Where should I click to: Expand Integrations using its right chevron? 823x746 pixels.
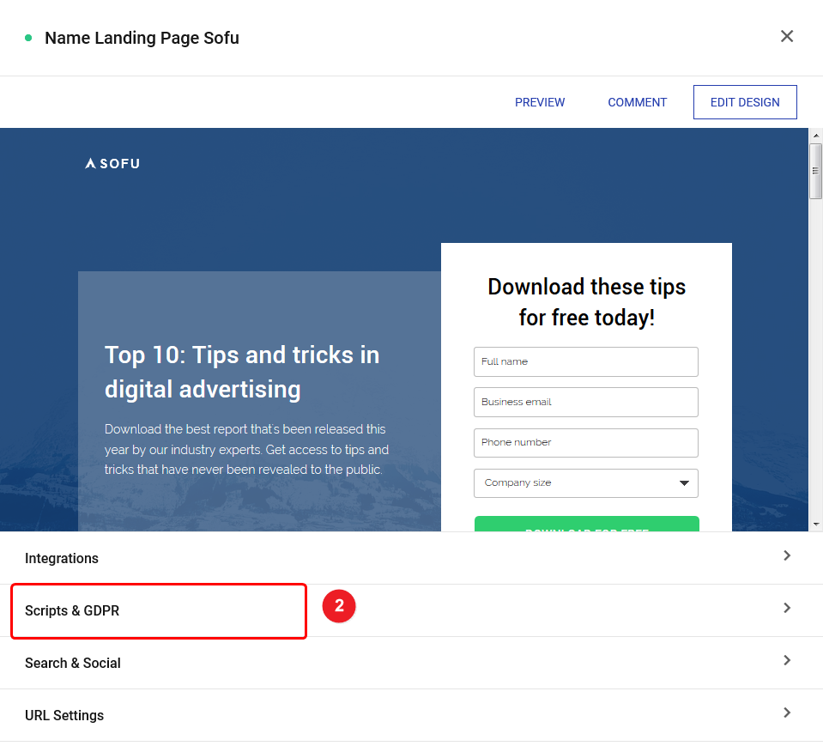pyautogui.click(x=787, y=556)
